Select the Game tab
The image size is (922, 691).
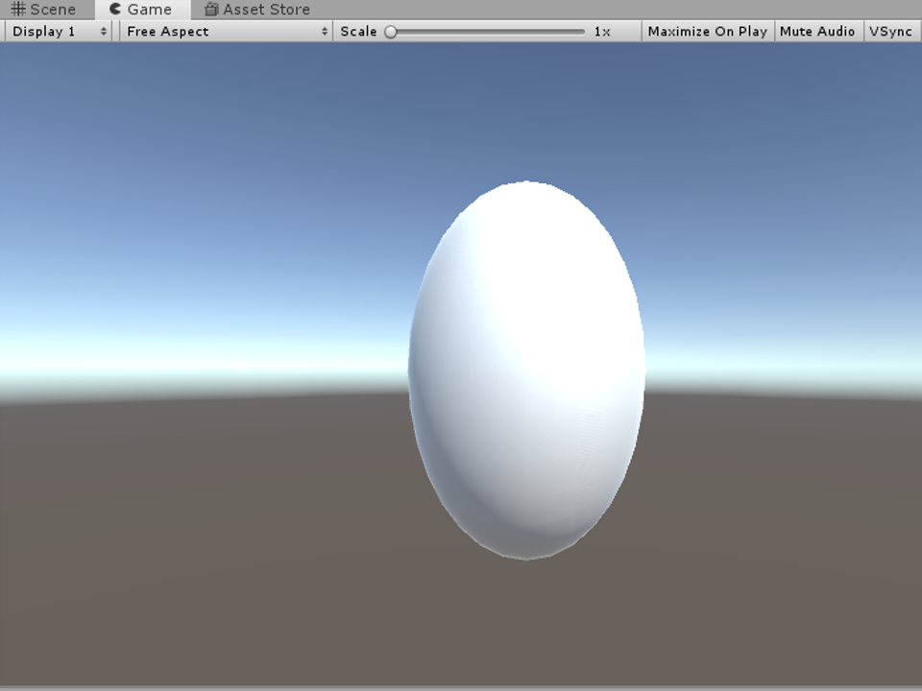142,10
